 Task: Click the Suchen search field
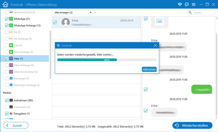[201, 13]
